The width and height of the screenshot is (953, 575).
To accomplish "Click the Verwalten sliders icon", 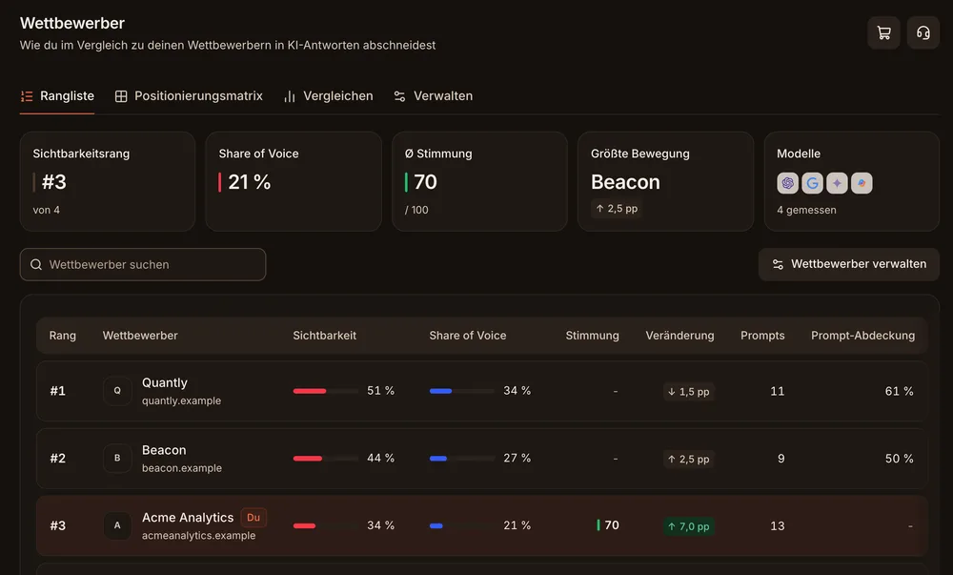I will tap(399, 96).
